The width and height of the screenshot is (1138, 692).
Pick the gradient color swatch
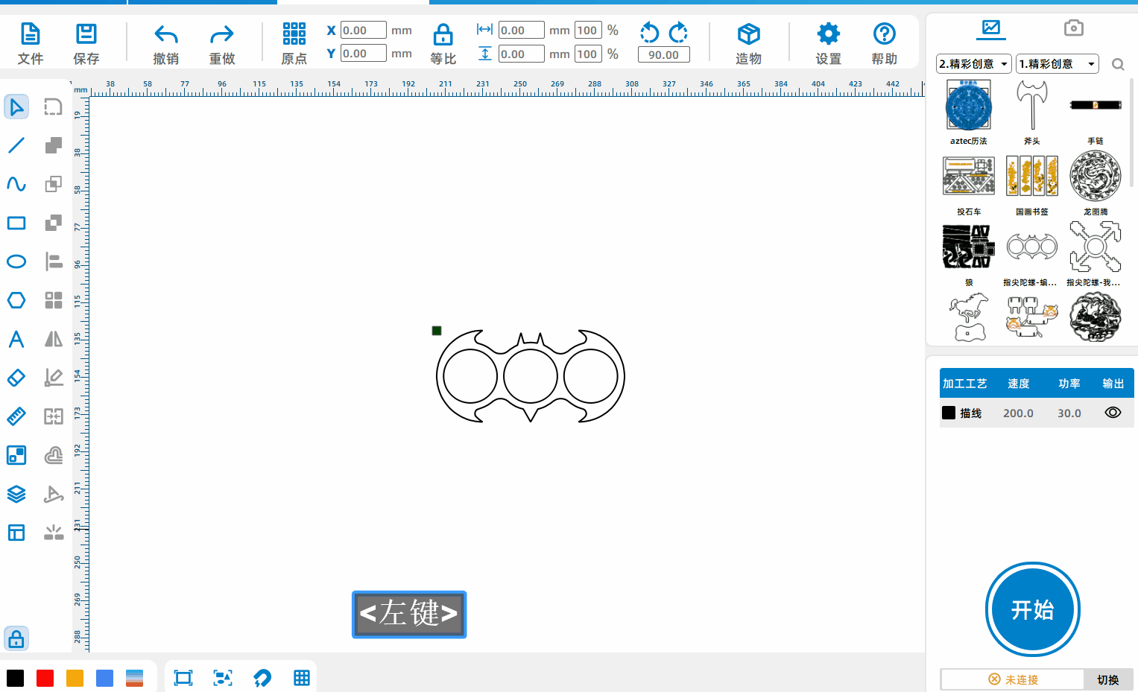tap(135, 678)
